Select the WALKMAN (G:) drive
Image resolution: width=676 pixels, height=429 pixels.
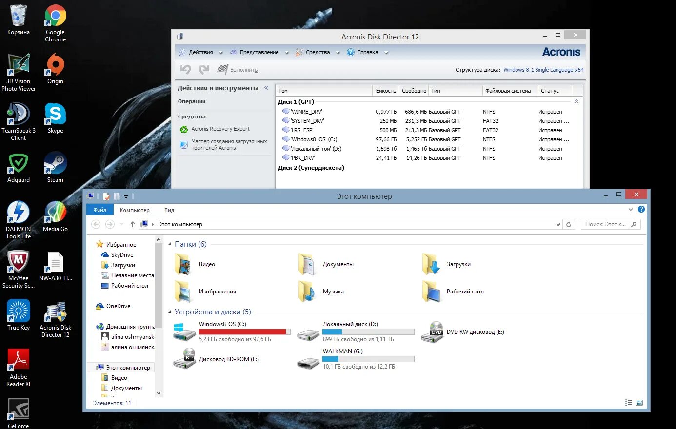356,359
